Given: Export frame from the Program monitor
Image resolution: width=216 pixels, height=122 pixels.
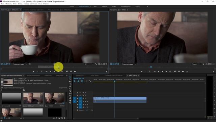Looking at the screenshot, I should (x=183, y=72).
